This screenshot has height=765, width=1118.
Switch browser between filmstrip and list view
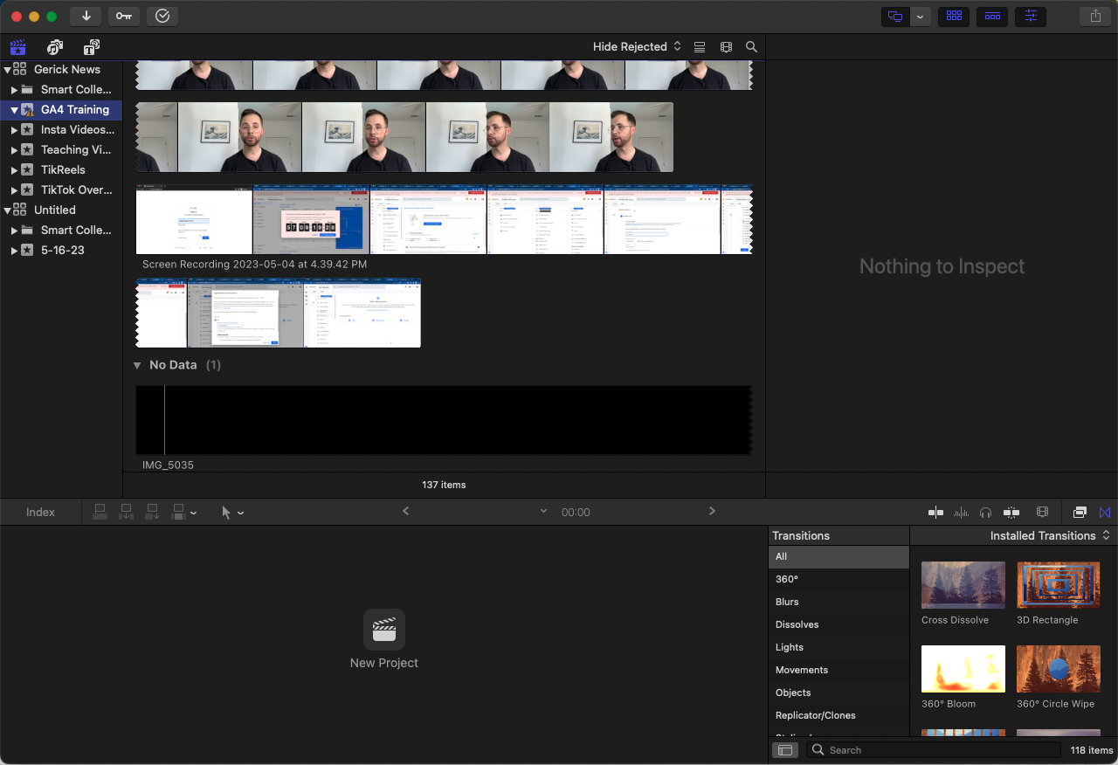coord(700,47)
